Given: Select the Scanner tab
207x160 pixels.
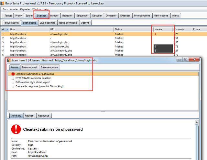Looking at the screenshot, I should tap(41, 16).
